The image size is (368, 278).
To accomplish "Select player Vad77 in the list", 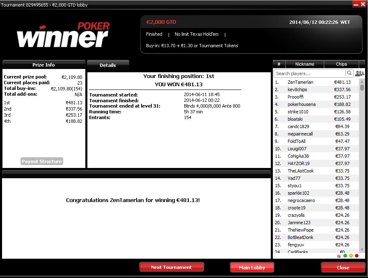I will [x=316, y=178].
